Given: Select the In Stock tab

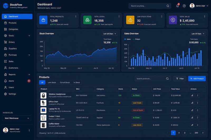Looking at the screenshot, I should tap(77, 82).
